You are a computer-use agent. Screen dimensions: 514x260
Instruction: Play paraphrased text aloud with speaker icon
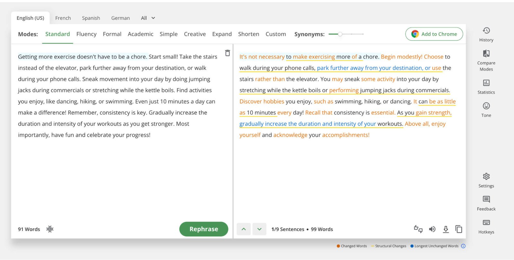432,229
